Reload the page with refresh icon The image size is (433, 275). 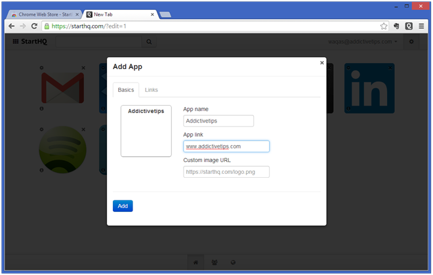34,26
